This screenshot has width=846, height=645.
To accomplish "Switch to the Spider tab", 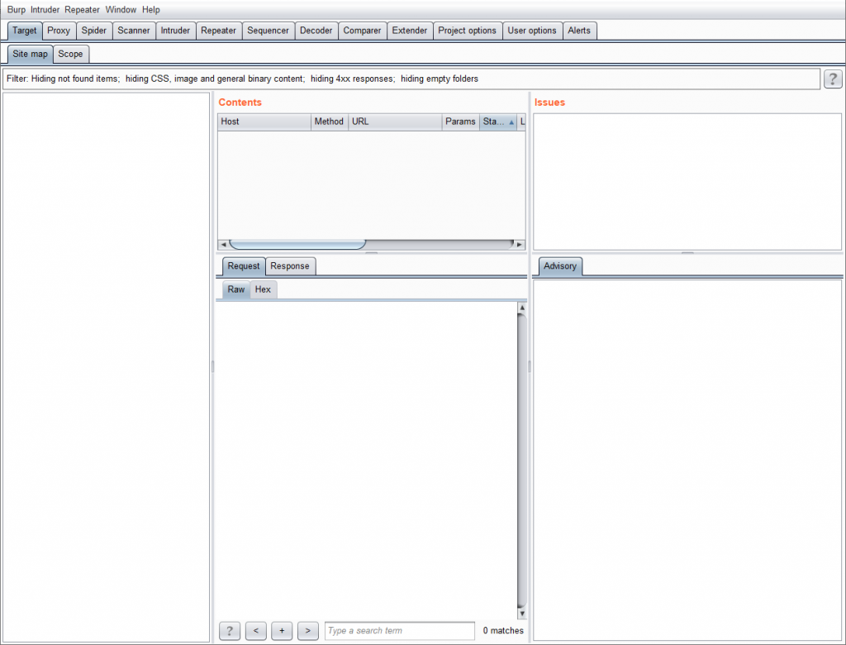I will coord(94,31).
